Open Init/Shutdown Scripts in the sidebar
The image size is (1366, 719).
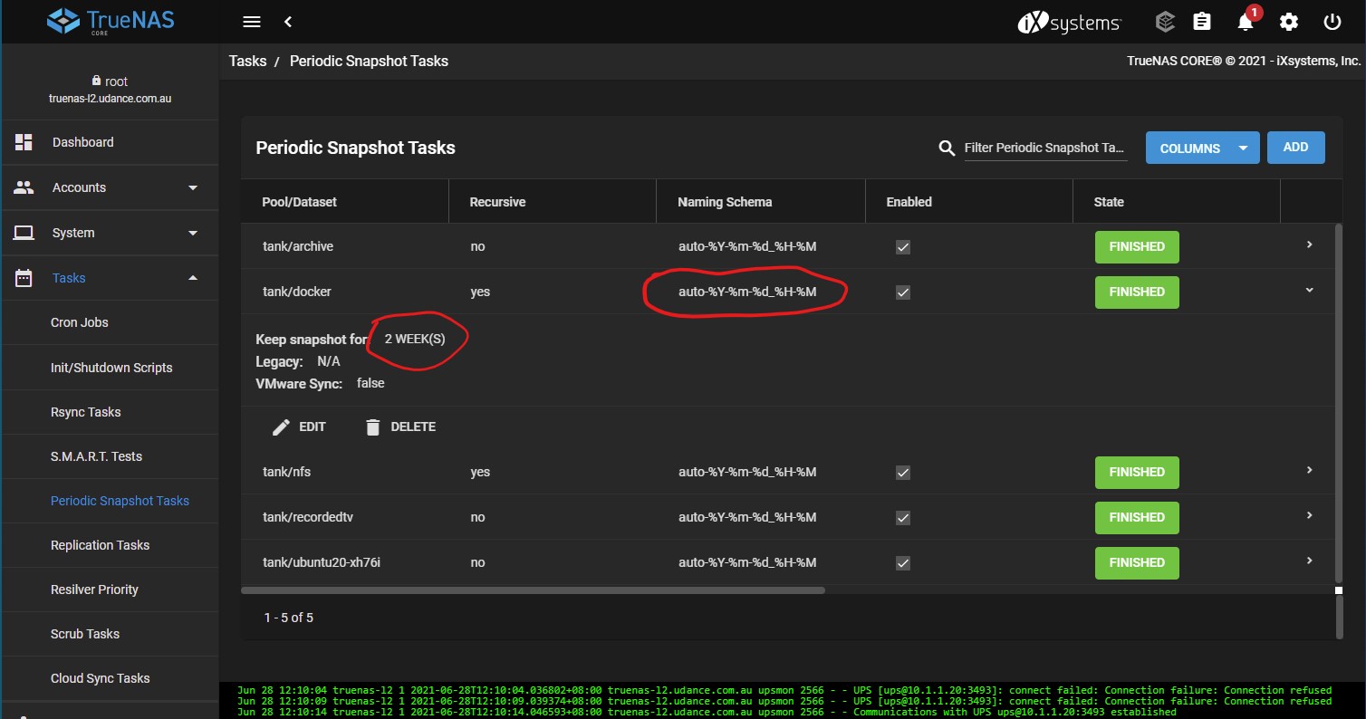point(110,368)
